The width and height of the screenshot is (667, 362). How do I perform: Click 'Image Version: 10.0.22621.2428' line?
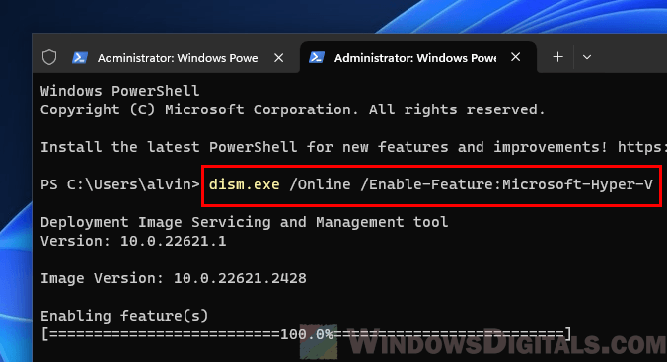click(174, 278)
